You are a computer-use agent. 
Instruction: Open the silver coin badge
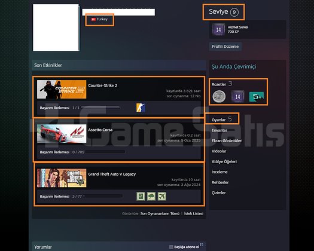pos(219,96)
